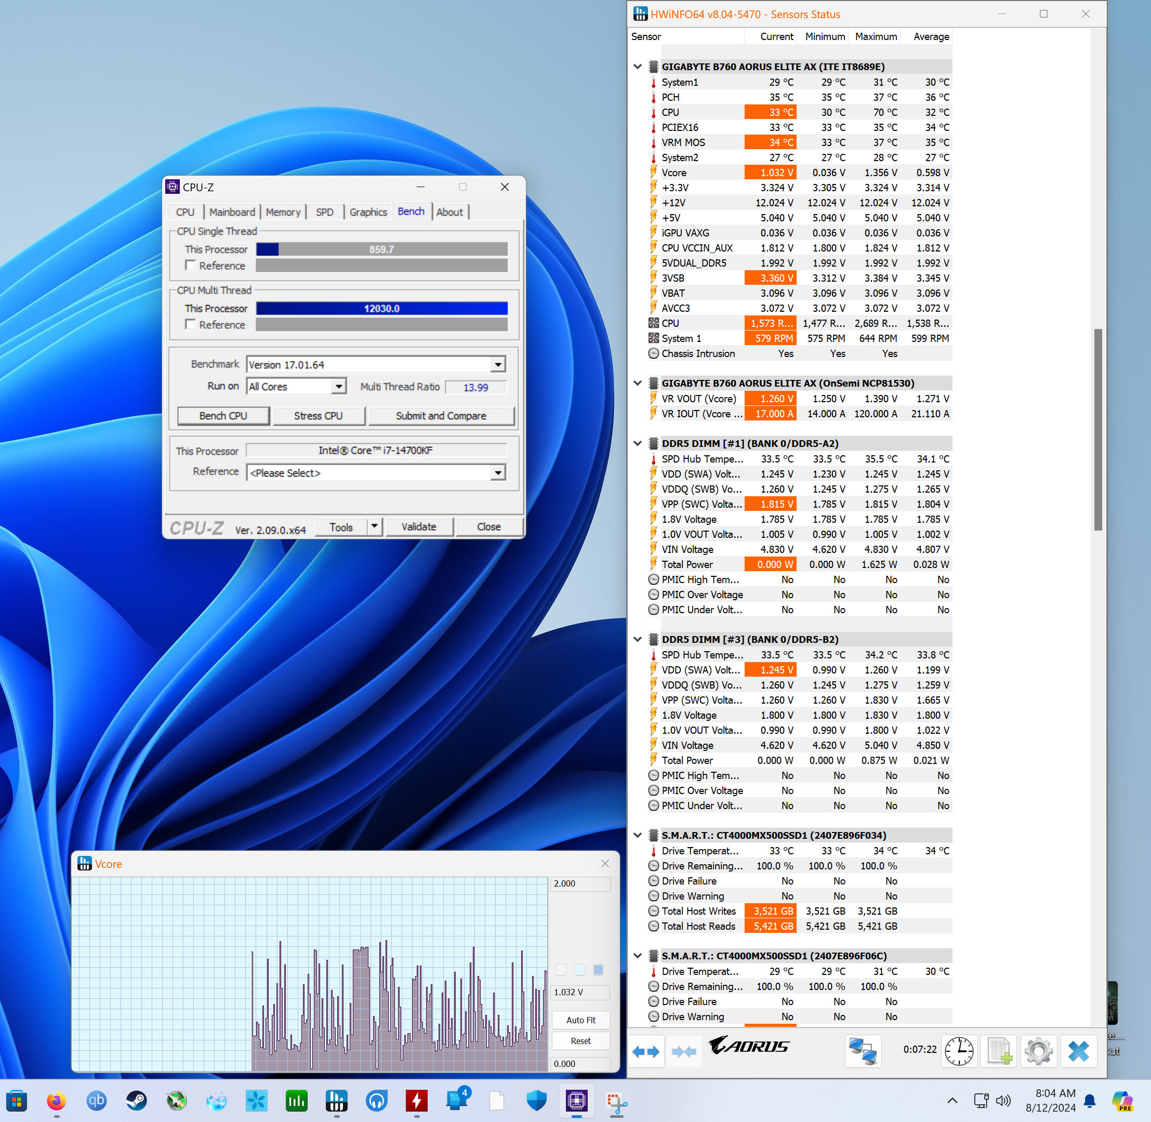Viewport: 1151px width, 1122px height.
Task: Launch Steam from the taskbar
Action: (x=137, y=1100)
